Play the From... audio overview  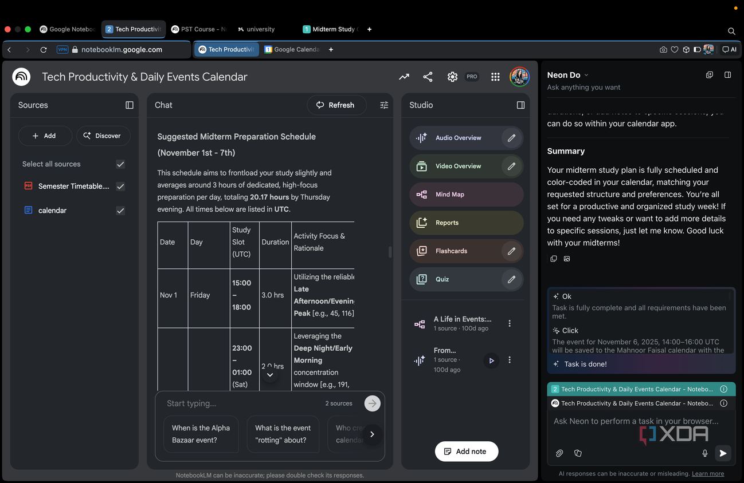click(x=491, y=361)
